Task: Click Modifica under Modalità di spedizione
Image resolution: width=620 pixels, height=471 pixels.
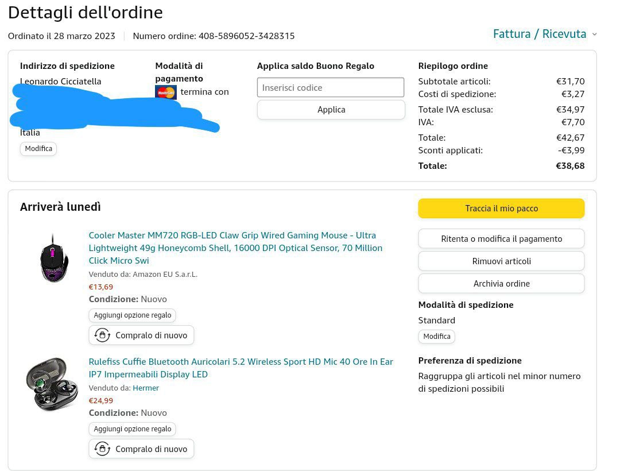Action: tap(436, 337)
